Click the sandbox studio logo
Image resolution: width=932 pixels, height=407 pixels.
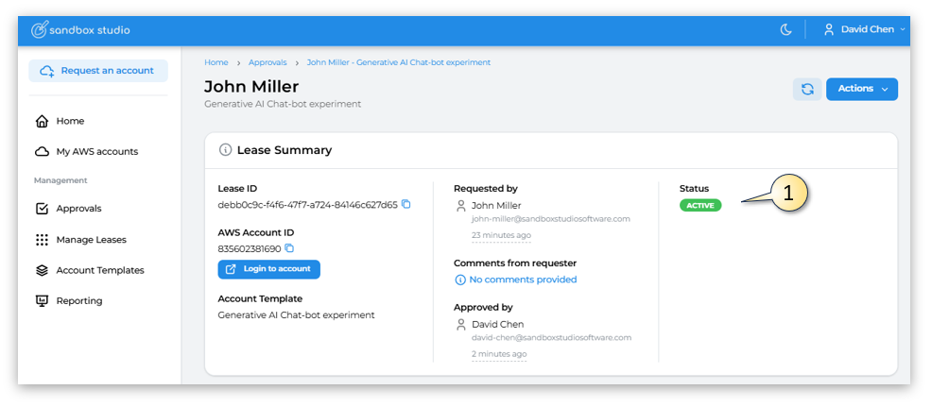click(x=80, y=29)
